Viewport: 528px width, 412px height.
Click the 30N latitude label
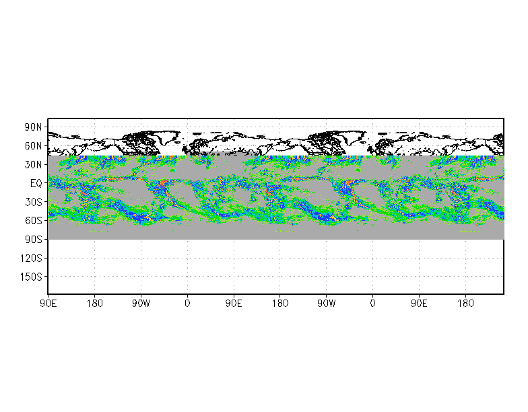point(33,164)
